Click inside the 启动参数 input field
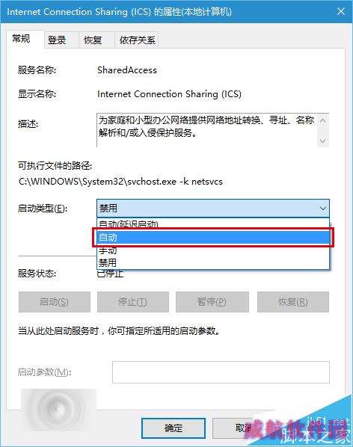This screenshot has height=447, width=353. 221,372
